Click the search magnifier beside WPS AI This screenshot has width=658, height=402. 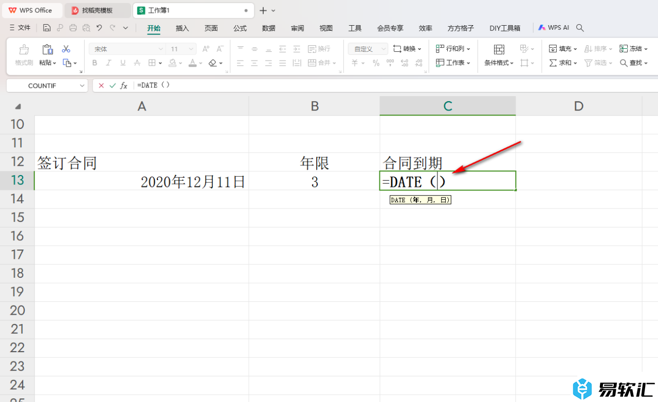coord(580,28)
